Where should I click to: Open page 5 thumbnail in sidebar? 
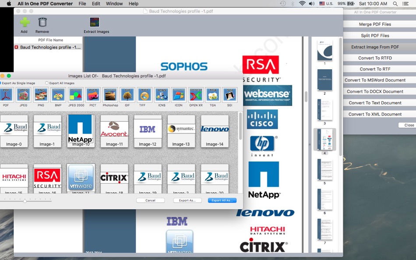click(324, 170)
